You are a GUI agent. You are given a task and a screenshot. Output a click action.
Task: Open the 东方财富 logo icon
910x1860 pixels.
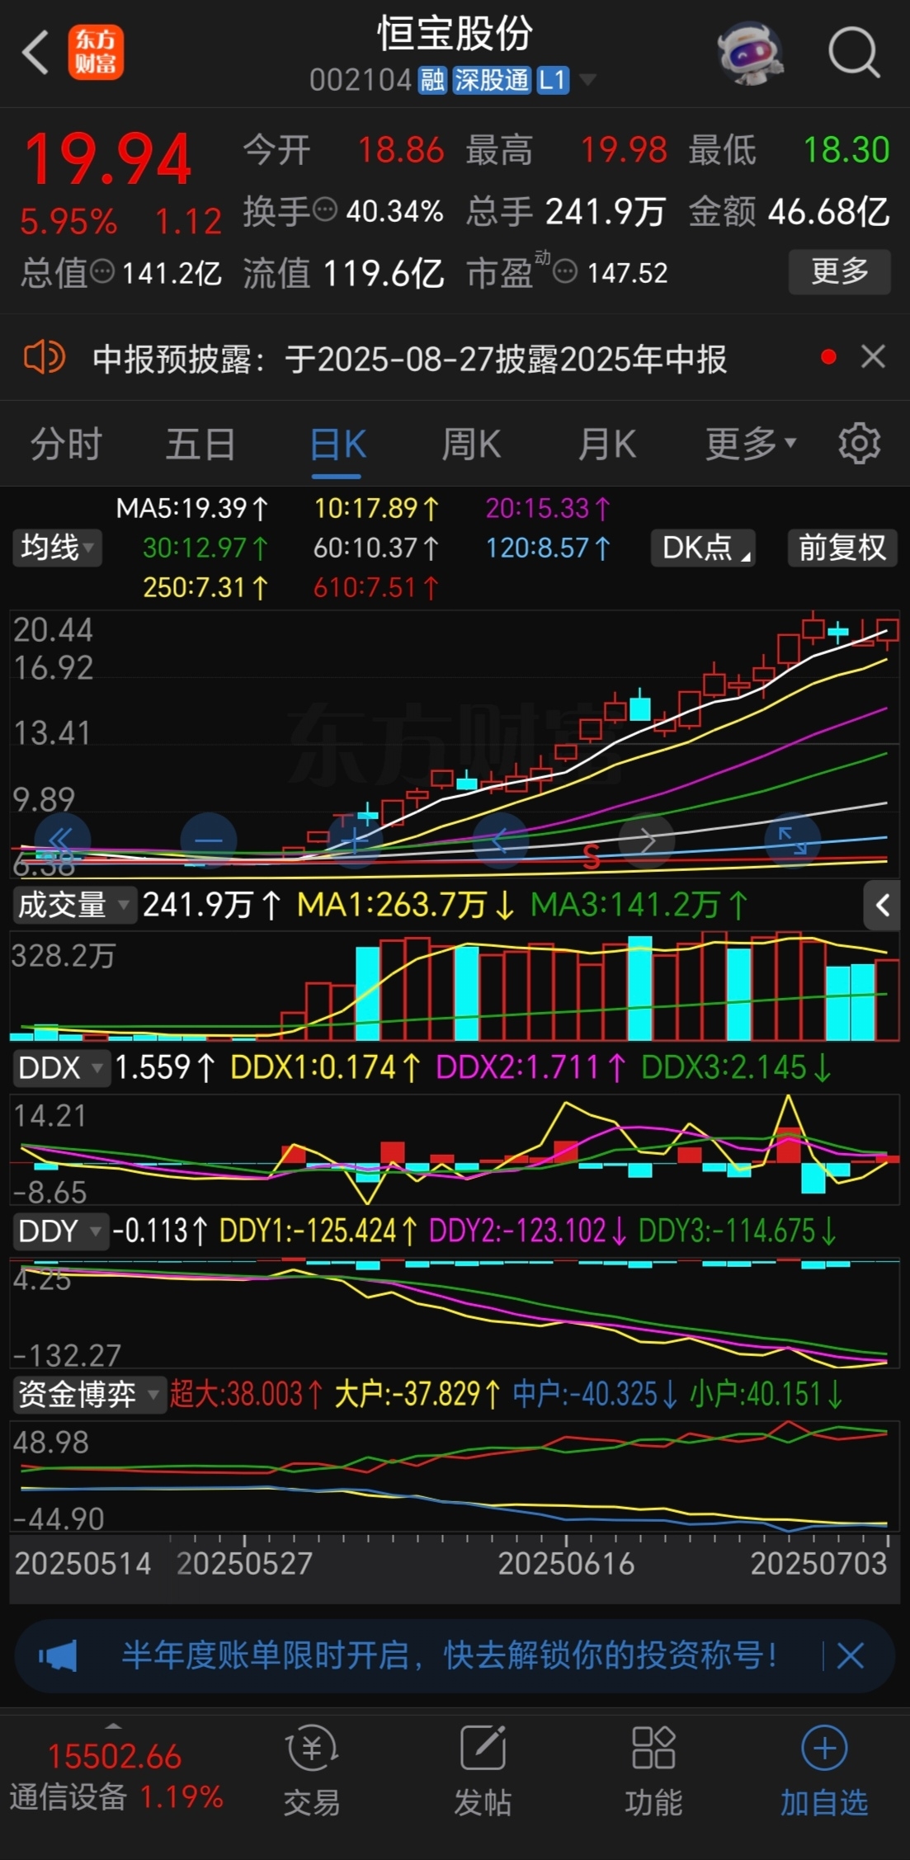click(96, 52)
